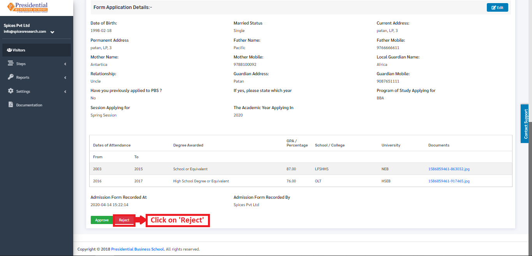The height and width of the screenshot is (256, 532).
Task: Open the Settings menu item
Action: [37, 92]
